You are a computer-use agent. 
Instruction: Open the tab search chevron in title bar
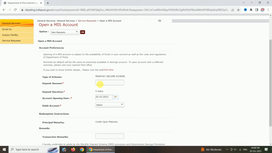tap(244, 3)
